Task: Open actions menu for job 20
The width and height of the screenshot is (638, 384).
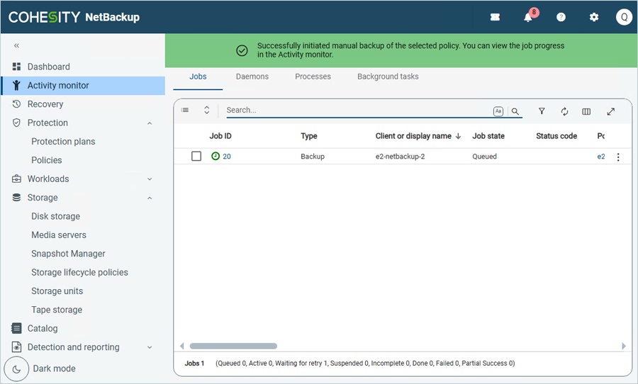Action: click(x=617, y=157)
